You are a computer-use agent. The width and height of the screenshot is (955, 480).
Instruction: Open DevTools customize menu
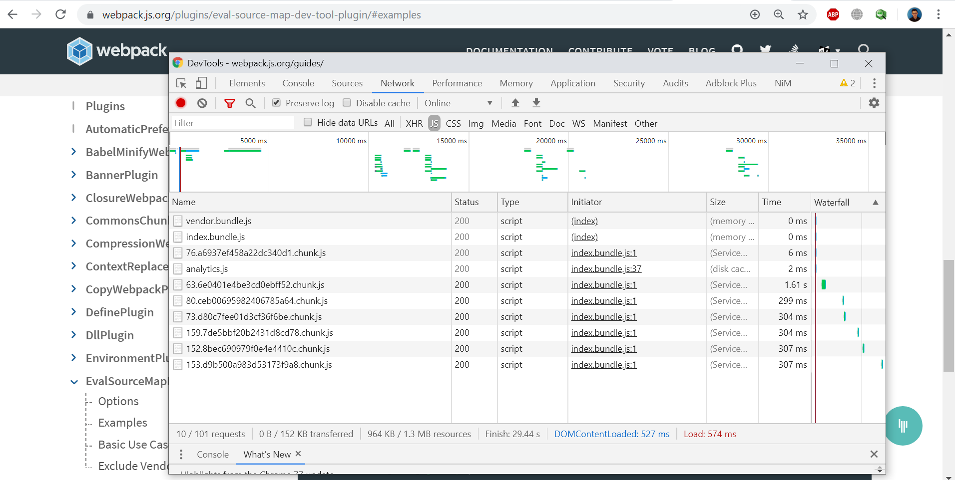click(x=874, y=83)
